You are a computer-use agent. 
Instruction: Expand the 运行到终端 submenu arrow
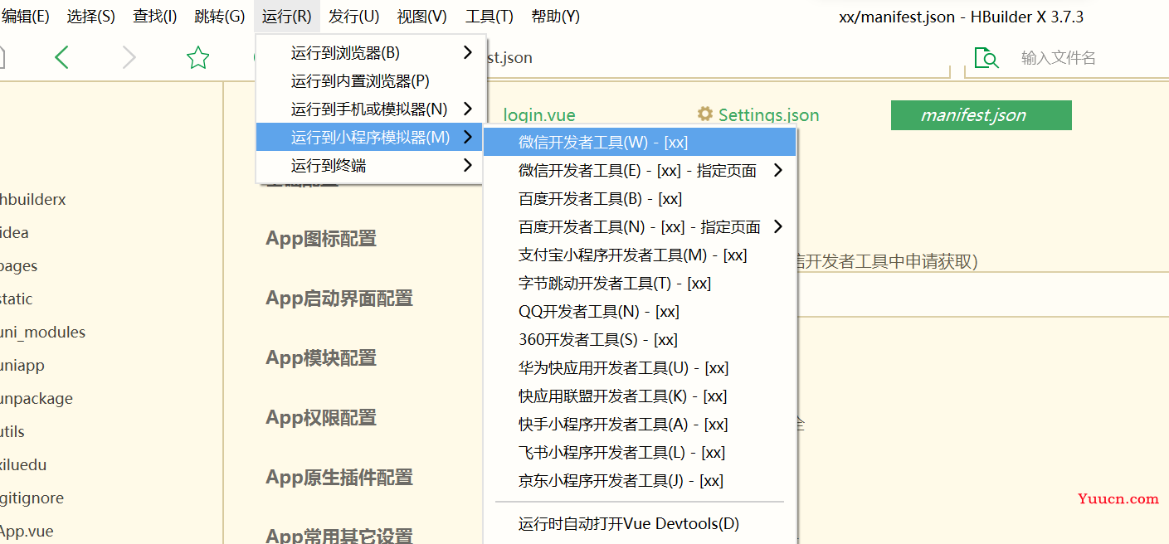point(468,166)
